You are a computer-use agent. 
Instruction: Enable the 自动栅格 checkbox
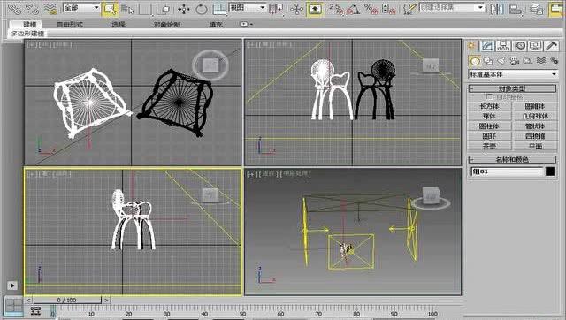(x=489, y=96)
